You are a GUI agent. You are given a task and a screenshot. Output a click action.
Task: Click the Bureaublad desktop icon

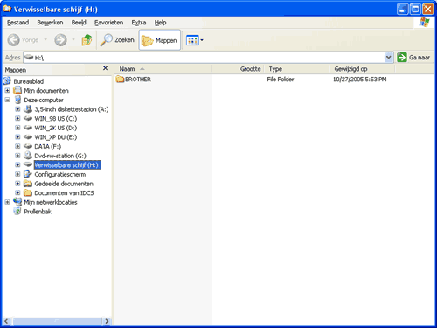(x=7, y=81)
